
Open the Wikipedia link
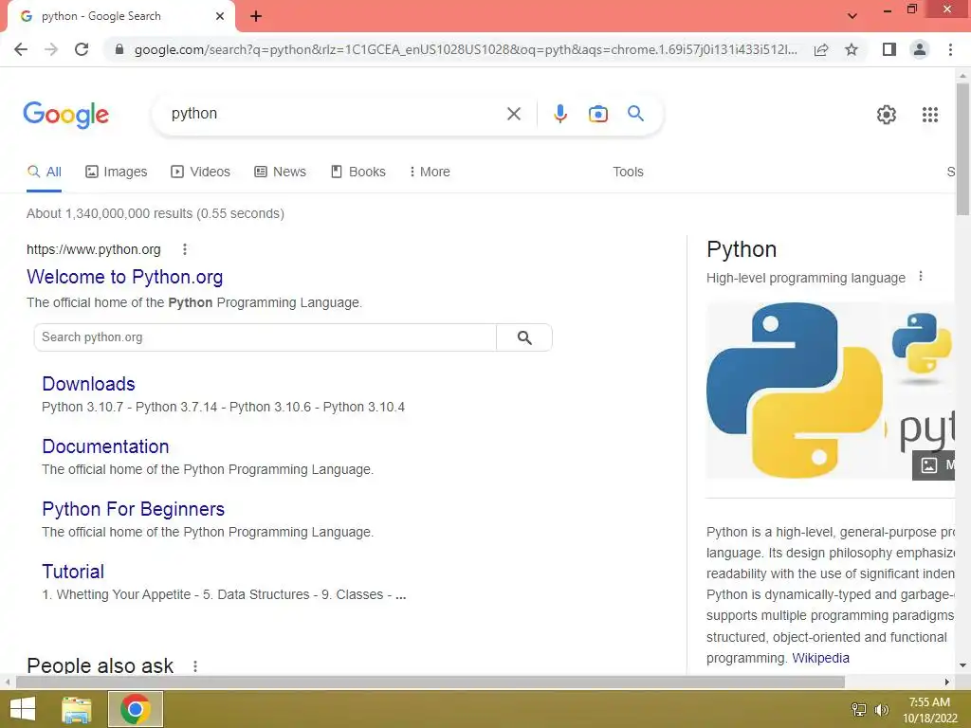coord(820,658)
